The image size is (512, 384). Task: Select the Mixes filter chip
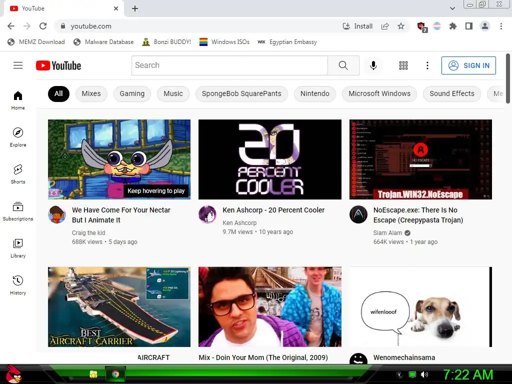click(x=91, y=93)
